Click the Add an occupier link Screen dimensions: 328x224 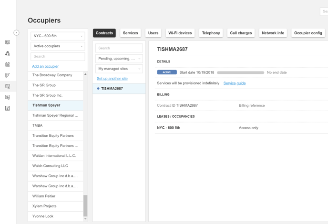tap(45, 66)
